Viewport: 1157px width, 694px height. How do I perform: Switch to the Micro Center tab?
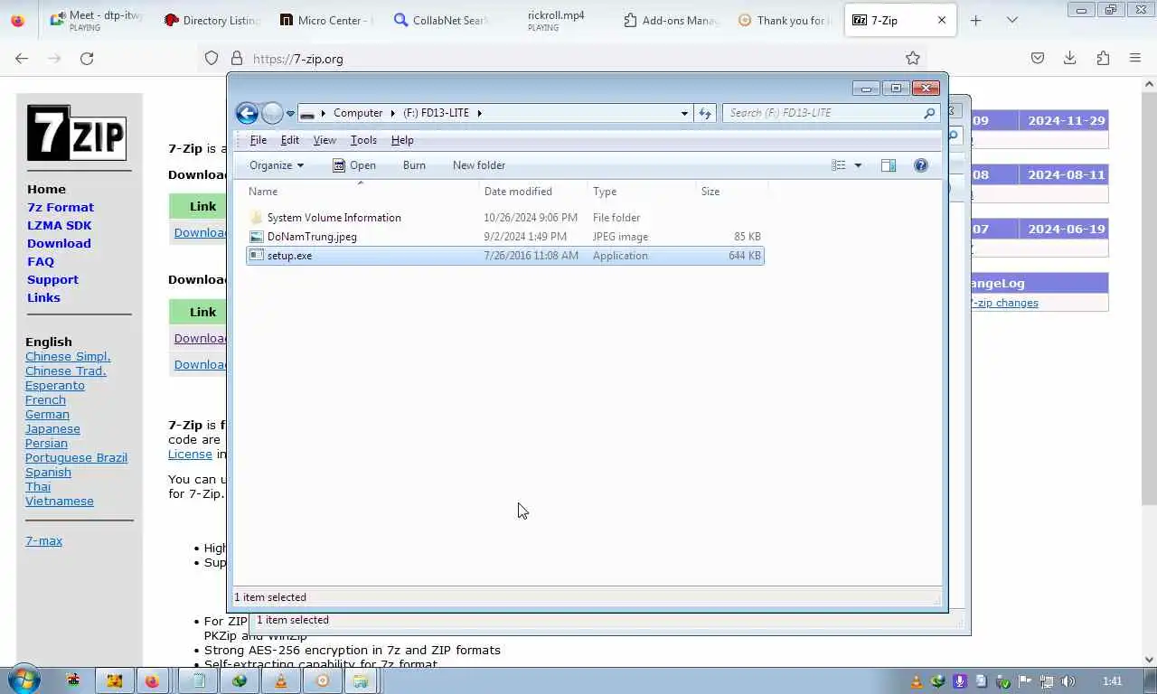coord(325,20)
